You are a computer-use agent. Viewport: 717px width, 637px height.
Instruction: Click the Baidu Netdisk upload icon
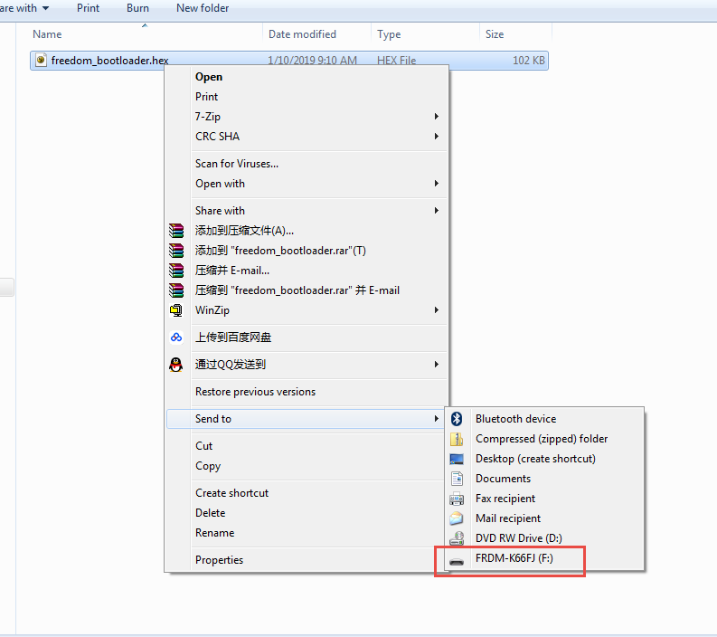[x=176, y=338]
